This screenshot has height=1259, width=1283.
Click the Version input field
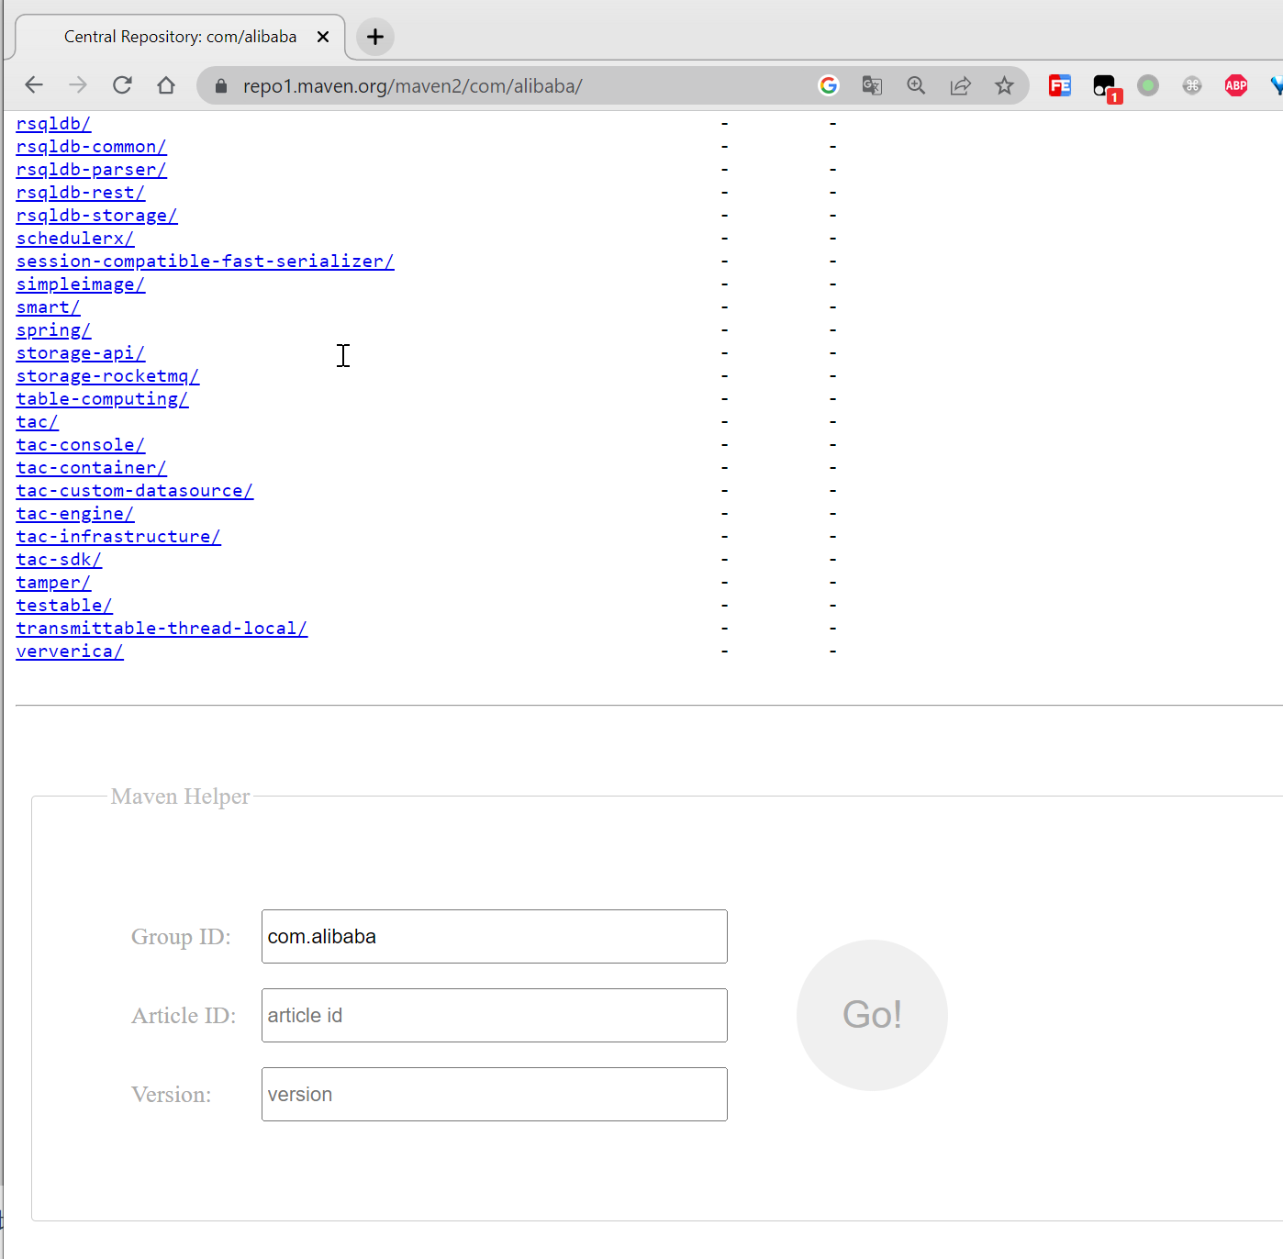(495, 1095)
